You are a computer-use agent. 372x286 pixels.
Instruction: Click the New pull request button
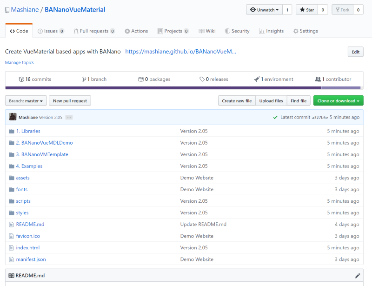coord(70,100)
